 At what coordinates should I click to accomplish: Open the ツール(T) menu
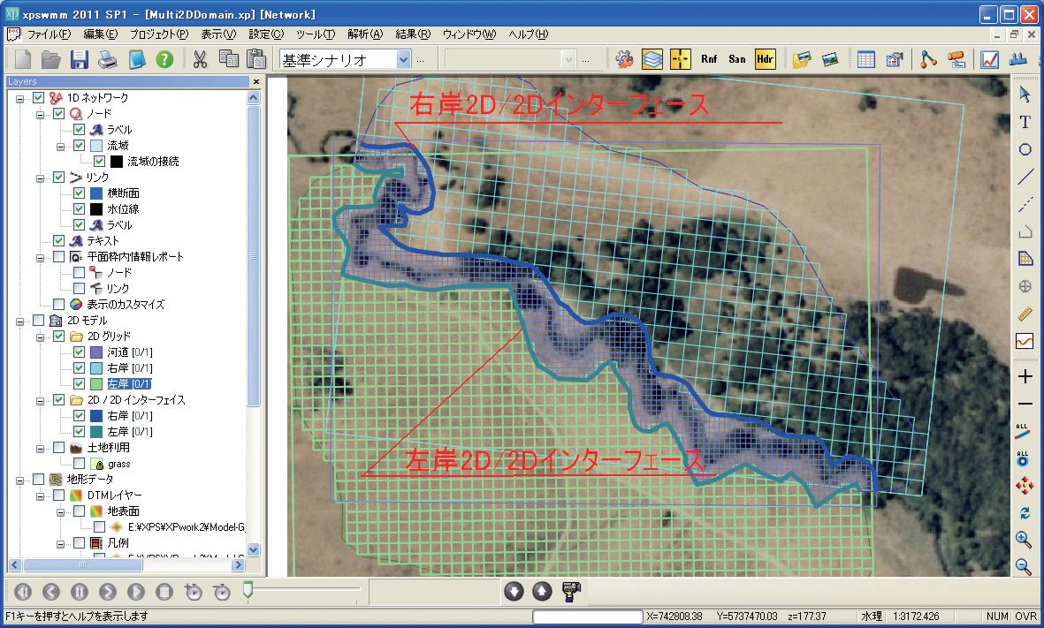[x=316, y=34]
